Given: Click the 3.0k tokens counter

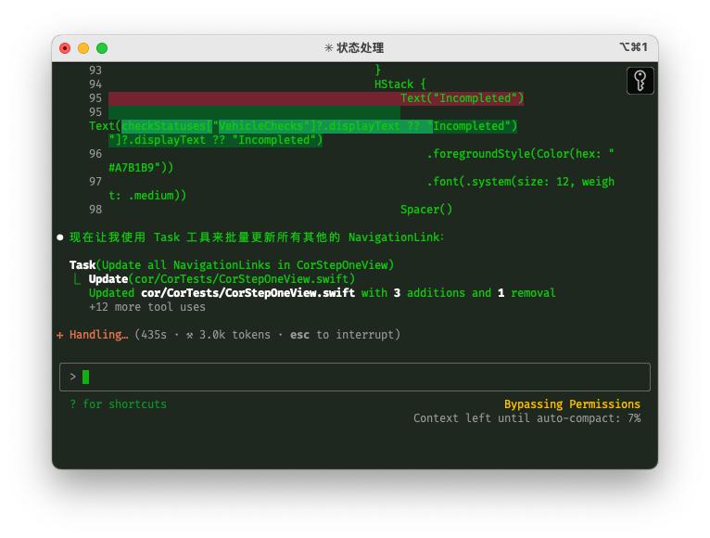Looking at the screenshot, I should click(235, 335).
